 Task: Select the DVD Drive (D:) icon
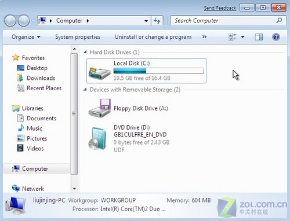click(x=97, y=138)
